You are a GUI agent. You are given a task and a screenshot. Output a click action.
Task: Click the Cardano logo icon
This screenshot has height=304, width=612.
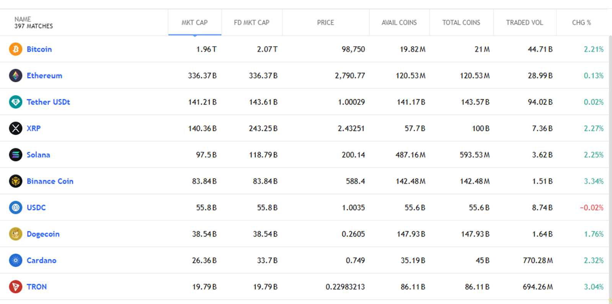pos(16,260)
